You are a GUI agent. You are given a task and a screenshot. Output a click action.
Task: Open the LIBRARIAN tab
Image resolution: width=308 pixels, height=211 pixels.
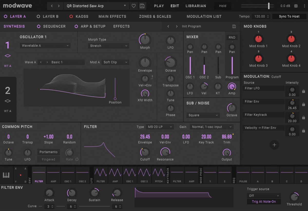click(x=196, y=6)
